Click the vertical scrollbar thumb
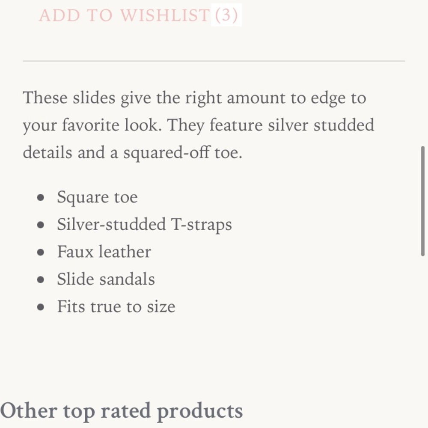The image size is (428, 428). (x=423, y=201)
